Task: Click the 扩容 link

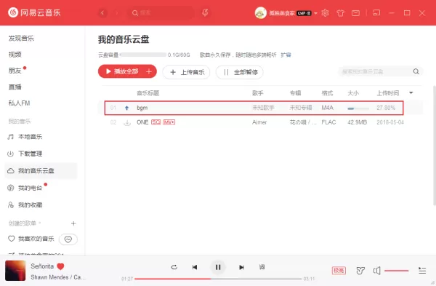Action: tap(286, 55)
